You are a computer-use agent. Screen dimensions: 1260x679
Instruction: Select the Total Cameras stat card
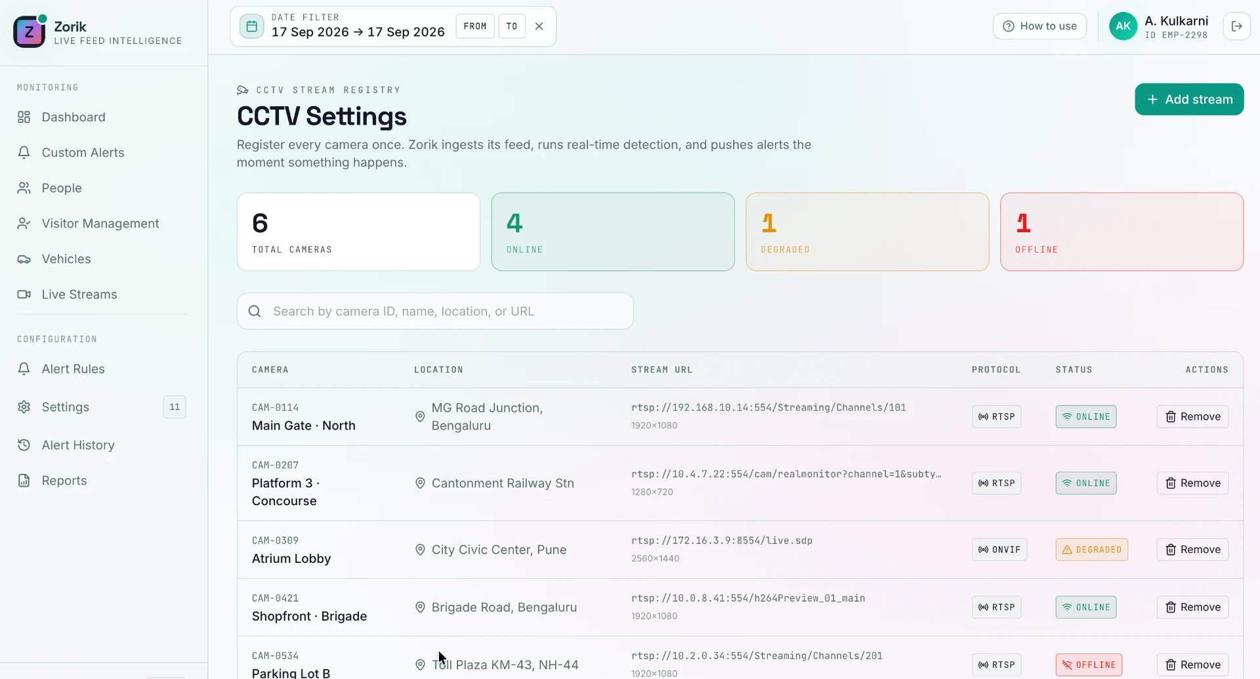[x=358, y=232]
